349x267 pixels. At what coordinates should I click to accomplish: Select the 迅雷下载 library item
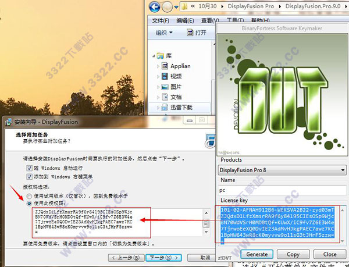(181, 108)
